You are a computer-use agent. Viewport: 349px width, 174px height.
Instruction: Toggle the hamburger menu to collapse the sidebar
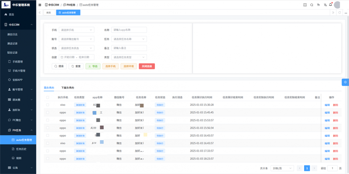pyautogui.click(x=40, y=5)
